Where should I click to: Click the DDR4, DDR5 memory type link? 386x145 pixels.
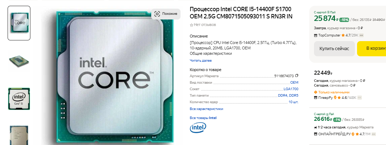point(288,96)
